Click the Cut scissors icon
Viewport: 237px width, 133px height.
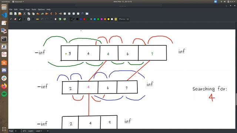tap(24, 14)
